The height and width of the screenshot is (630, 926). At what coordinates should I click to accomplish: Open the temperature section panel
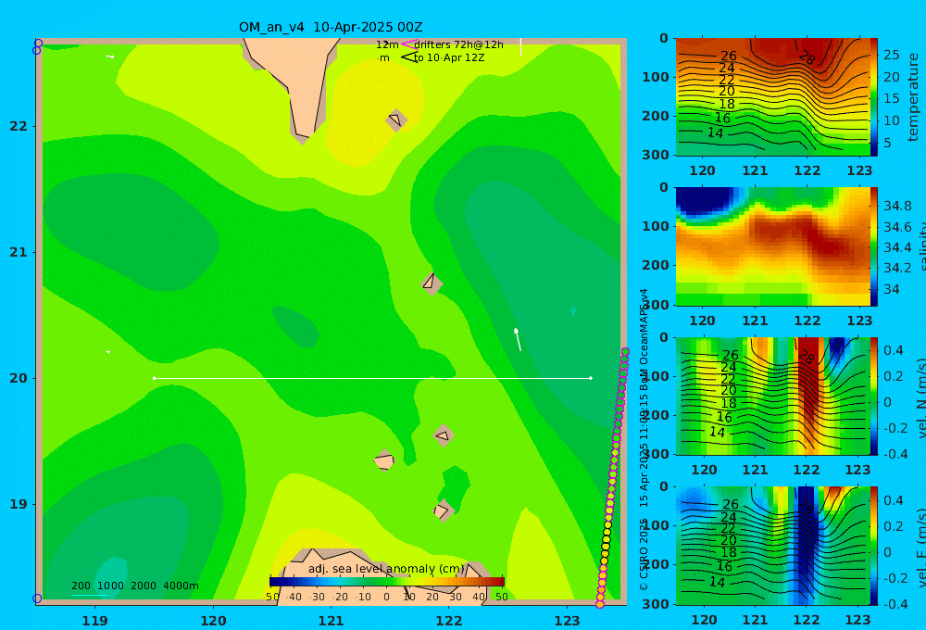773,97
